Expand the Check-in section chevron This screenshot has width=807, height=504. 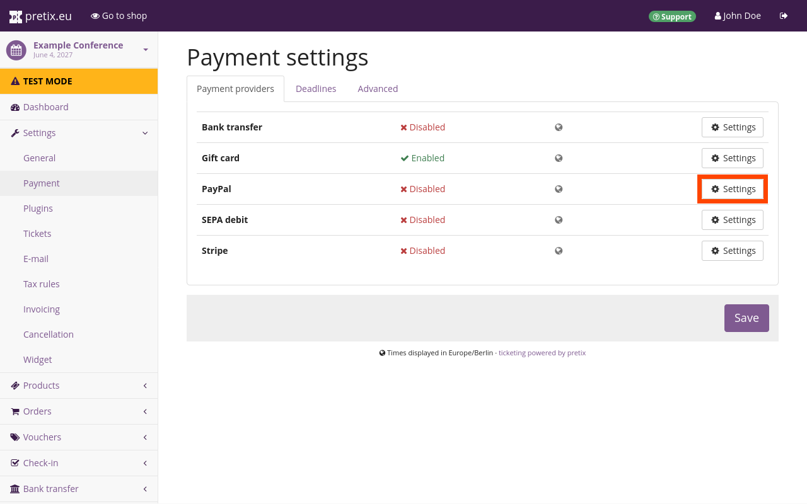145,463
